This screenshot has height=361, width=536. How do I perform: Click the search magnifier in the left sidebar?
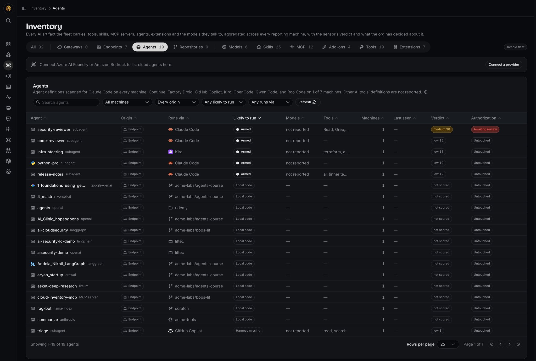8,21
